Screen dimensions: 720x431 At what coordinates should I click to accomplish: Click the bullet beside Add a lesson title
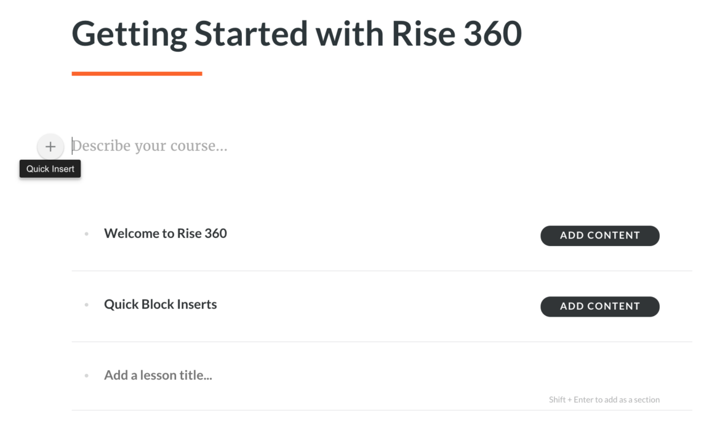tap(86, 376)
